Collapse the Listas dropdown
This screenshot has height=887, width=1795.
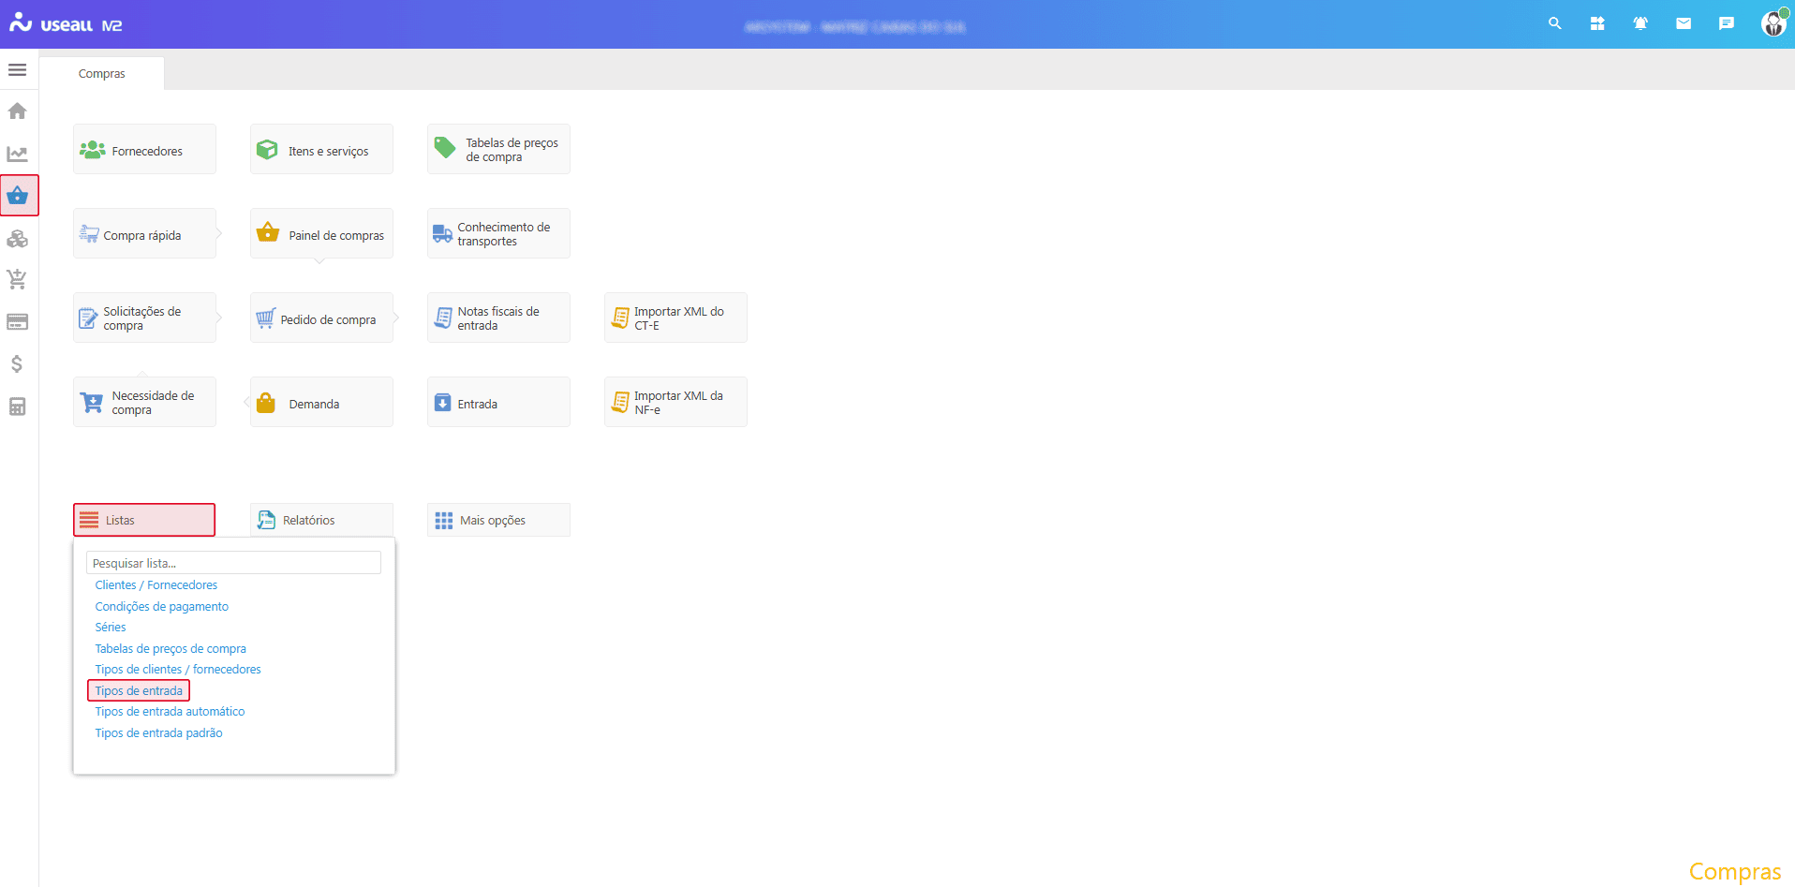click(144, 520)
